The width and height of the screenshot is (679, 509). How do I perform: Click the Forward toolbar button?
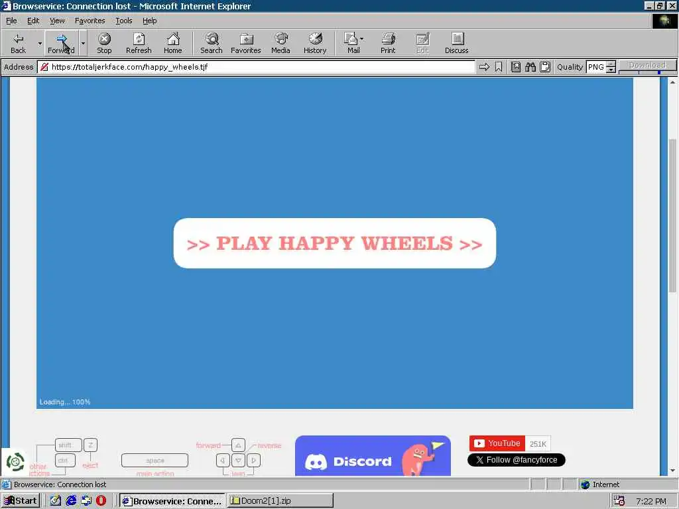(x=61, y=43)
